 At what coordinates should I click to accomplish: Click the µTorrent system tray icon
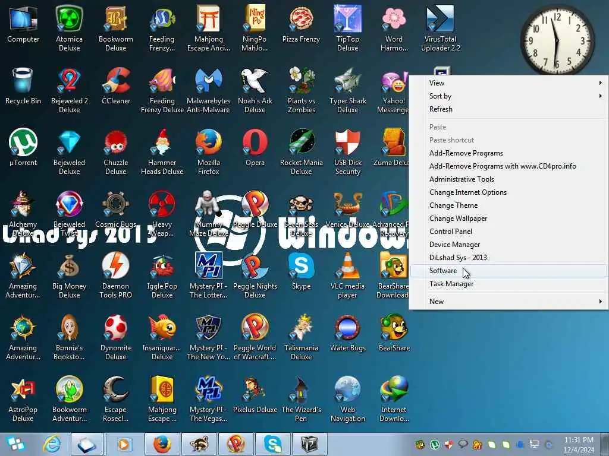(x=434, y=444)
